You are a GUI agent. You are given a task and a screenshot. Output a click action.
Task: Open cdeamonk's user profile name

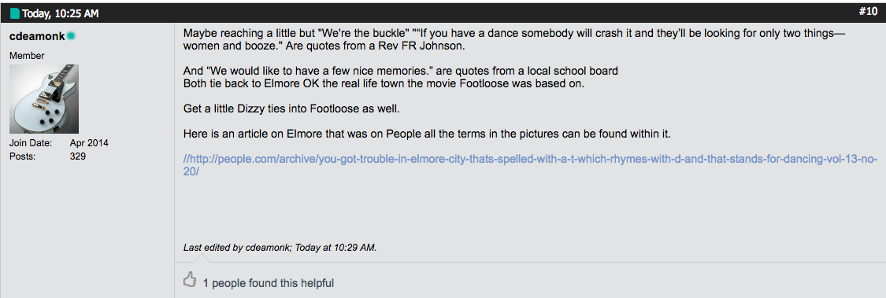pos(37,36)
